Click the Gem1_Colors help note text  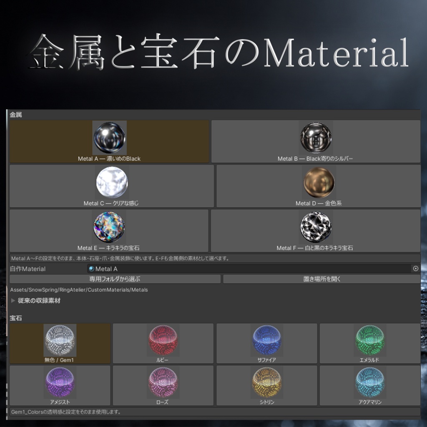pos(65,412)
